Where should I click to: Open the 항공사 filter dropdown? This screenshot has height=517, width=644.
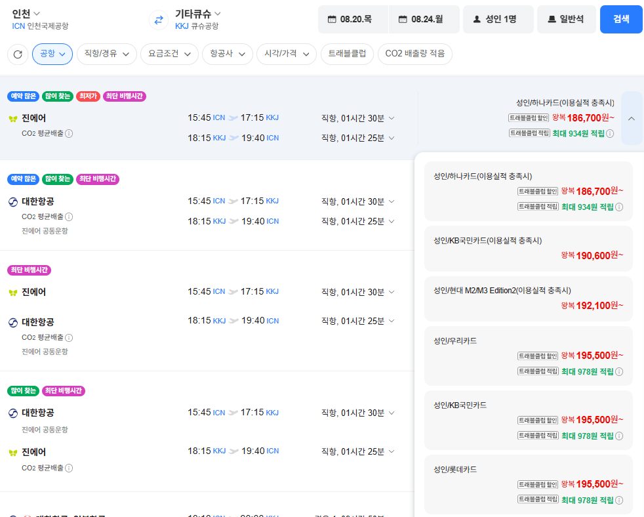[228, 54]
